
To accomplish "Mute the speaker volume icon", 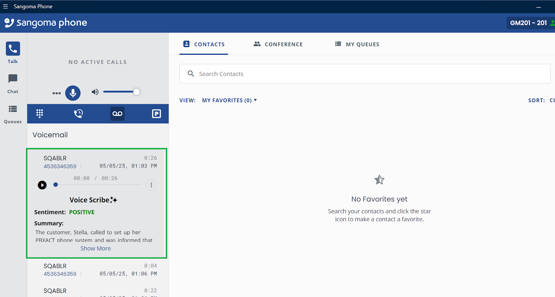I will pyautogui.click(x=95, y=92).
